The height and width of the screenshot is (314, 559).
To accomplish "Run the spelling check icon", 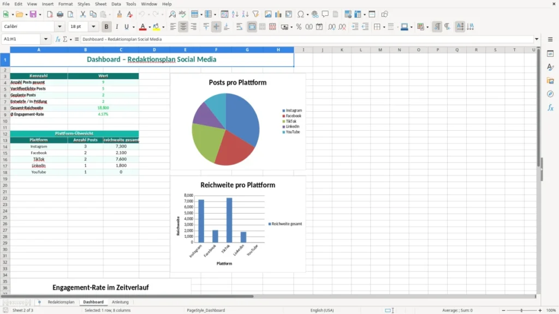I will pyautogui.click(x=182, y=14).
